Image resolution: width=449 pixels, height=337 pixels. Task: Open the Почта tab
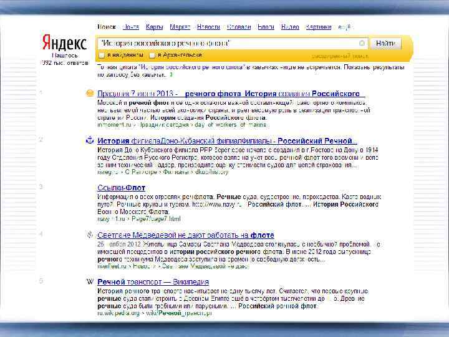click(x=131, y=27)
